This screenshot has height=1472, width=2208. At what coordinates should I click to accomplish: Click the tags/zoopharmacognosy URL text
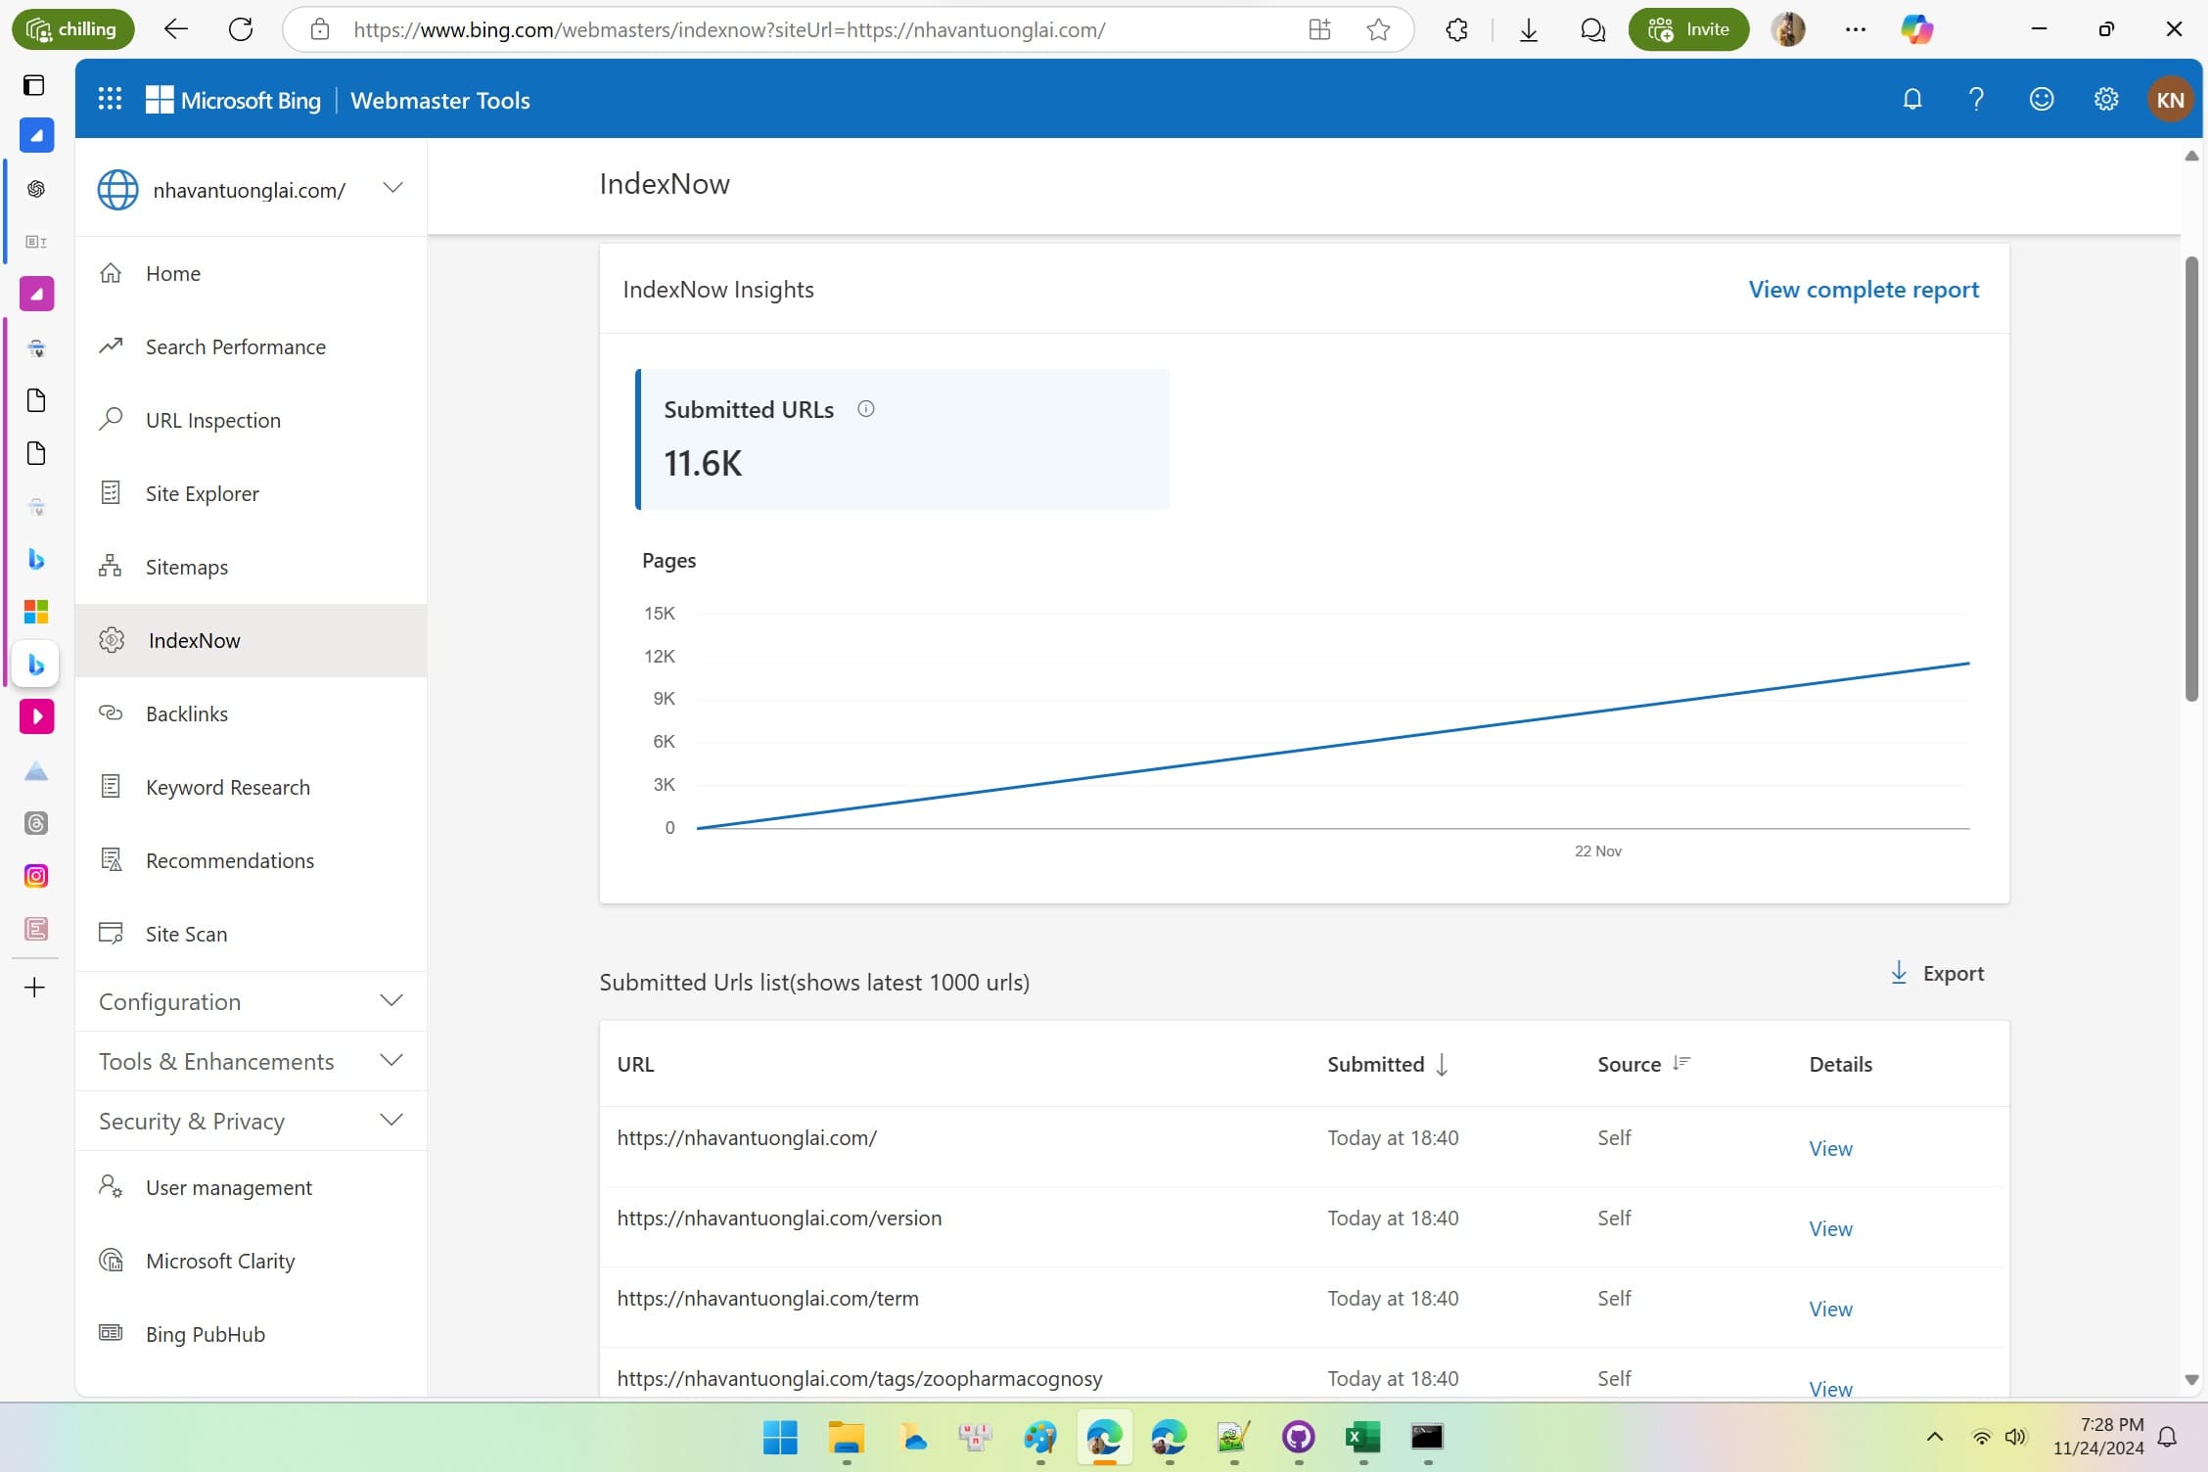[x=859, y=1378]
